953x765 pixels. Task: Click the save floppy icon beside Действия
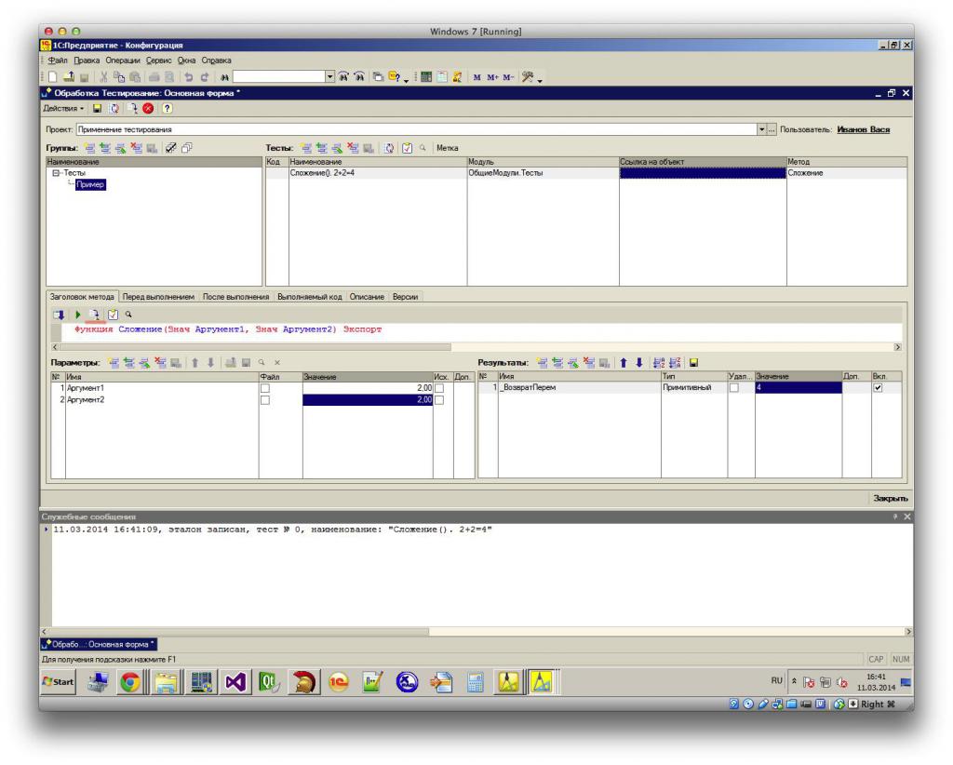97,108
